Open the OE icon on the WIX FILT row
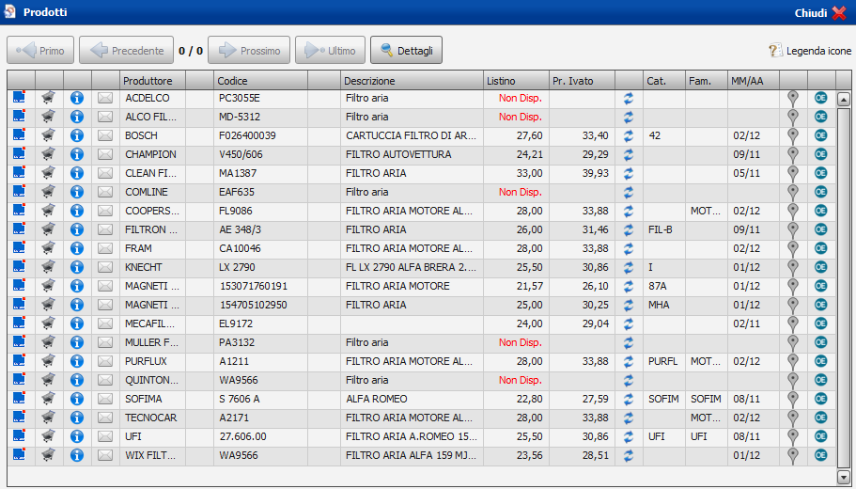The image size is (856, 489). (x=820, y=455)
